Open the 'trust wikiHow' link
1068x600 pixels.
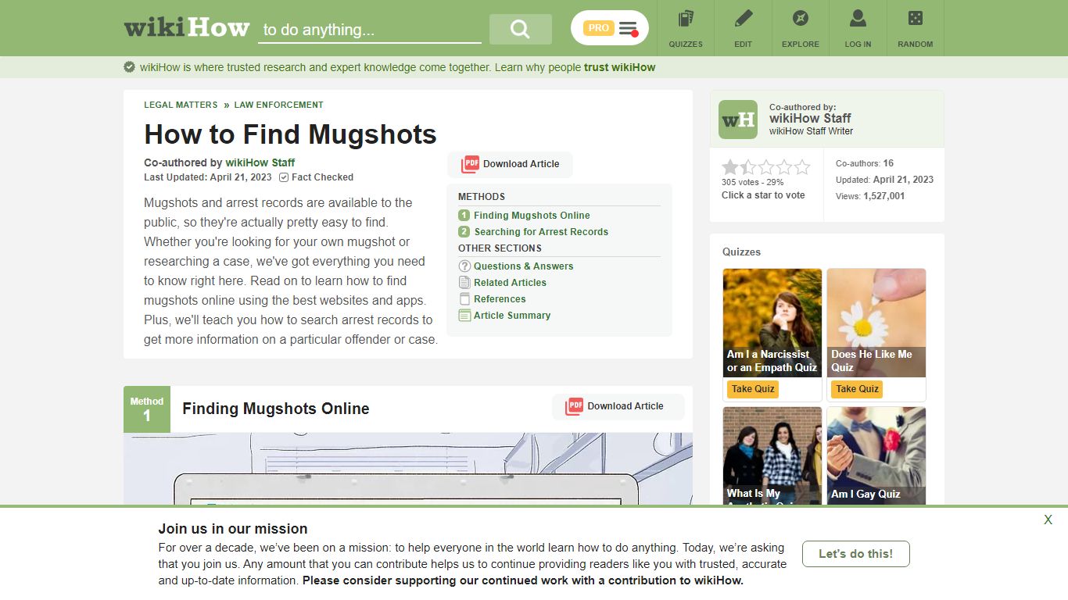[x=619, y=67]
